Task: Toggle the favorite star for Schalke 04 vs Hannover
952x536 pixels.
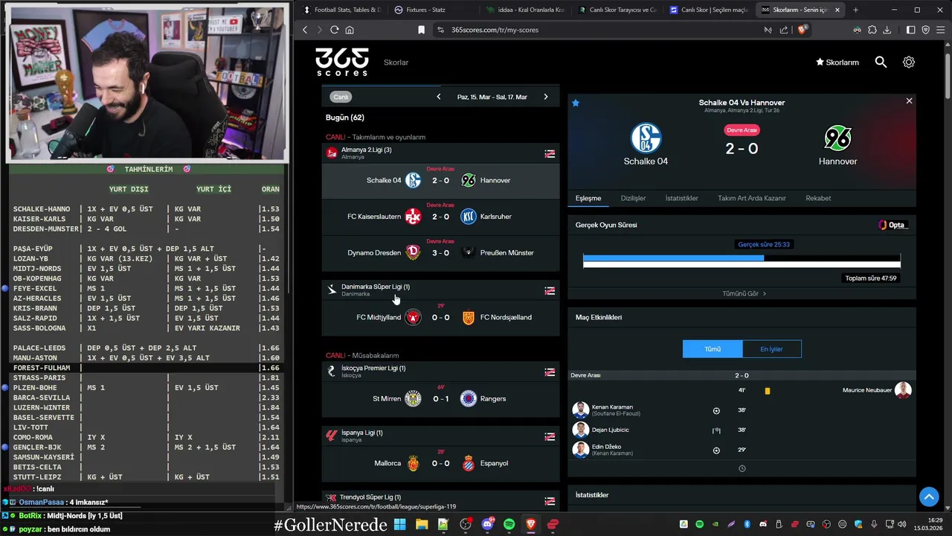Action: (x=576, y=103)
